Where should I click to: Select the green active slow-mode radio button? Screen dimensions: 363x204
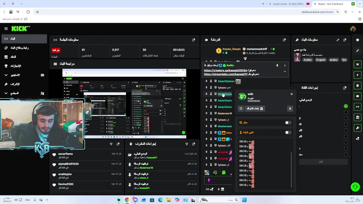pos(346,106)
